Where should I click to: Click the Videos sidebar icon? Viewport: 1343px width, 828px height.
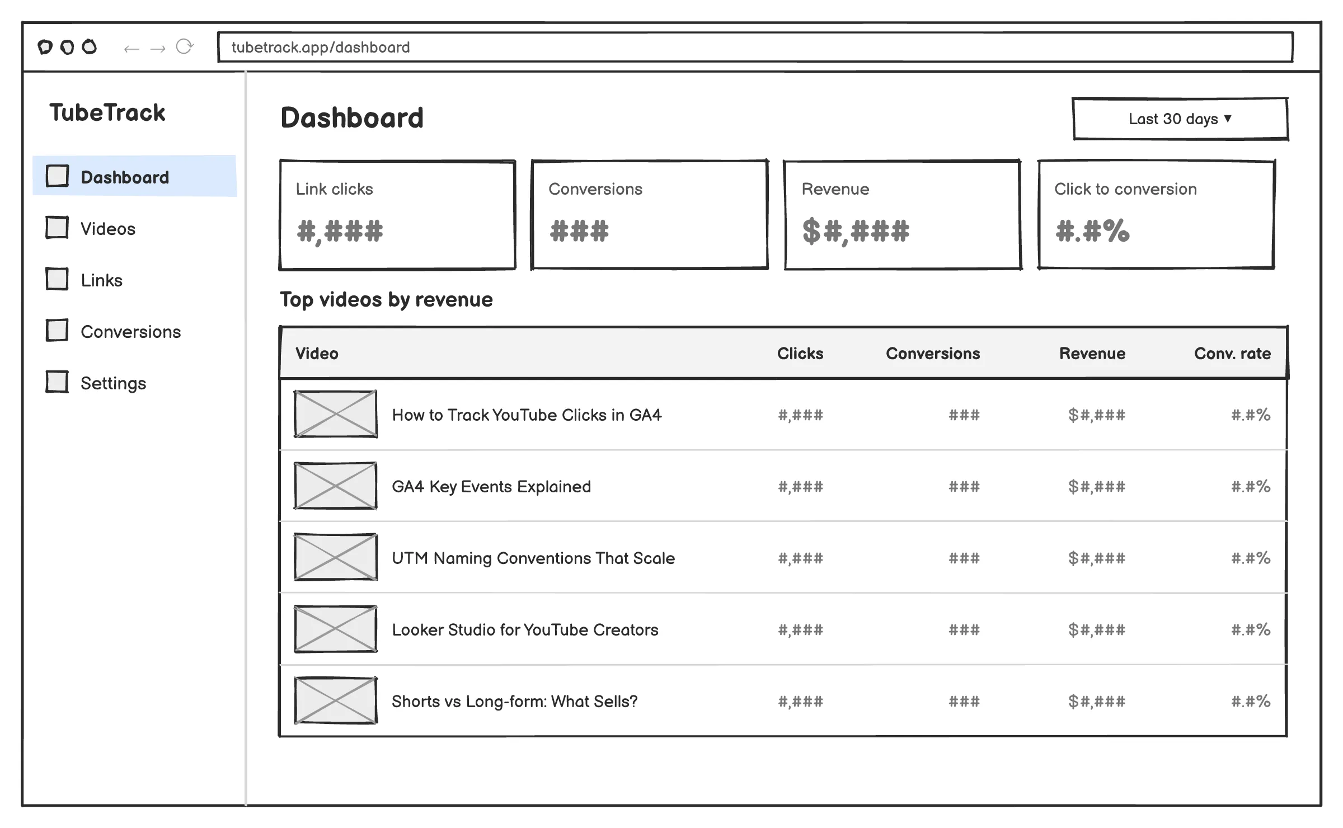tap(57, 228)
